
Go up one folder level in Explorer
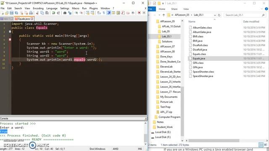pos(164,15)
